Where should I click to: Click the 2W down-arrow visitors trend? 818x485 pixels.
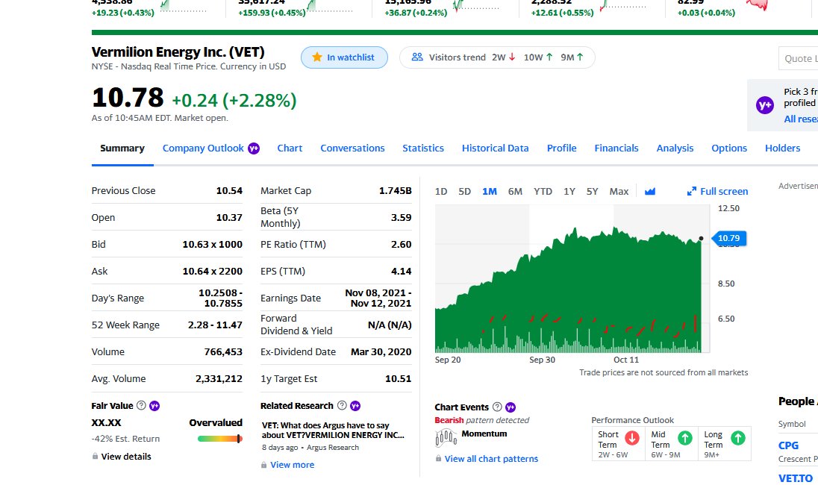click(x=504, y=57)
